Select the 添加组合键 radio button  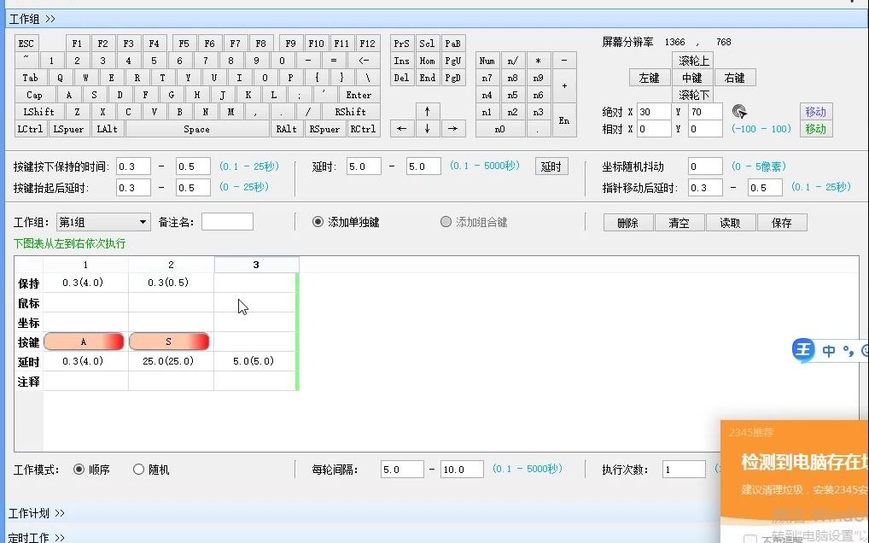point(446,219)
